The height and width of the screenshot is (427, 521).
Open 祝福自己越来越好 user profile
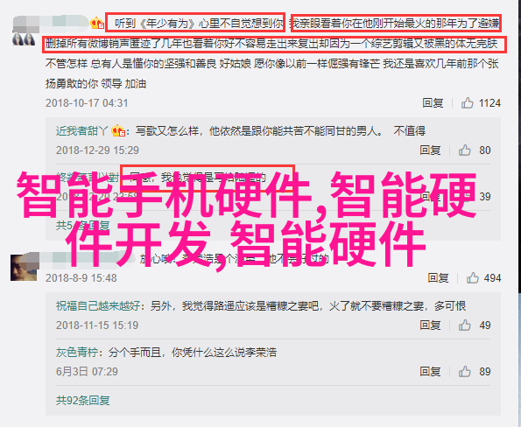pyautogui.click(x=98, y=305)
